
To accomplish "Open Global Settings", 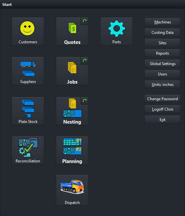I will pos(163,64).
